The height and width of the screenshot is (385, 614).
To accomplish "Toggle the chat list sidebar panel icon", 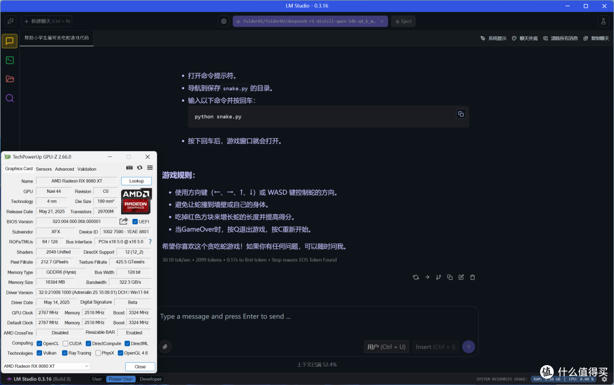I will click(x=11, y=21).
